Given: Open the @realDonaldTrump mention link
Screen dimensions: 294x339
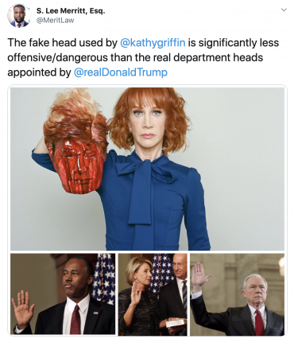Looking at the screenshot, I should (120, 72).
